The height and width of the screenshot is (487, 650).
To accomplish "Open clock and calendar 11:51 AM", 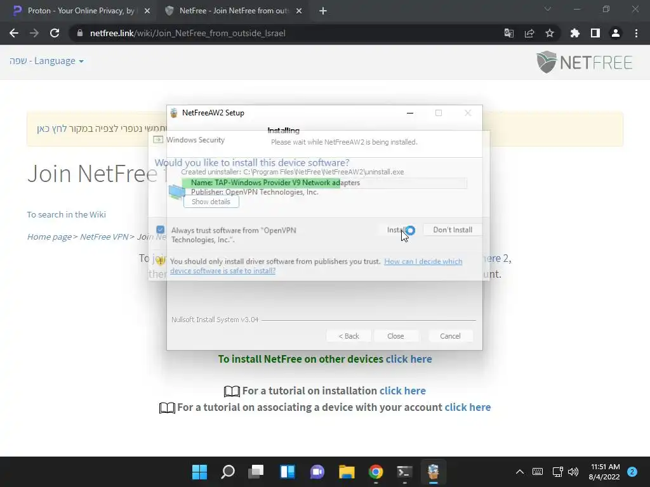I will (604, 472).
